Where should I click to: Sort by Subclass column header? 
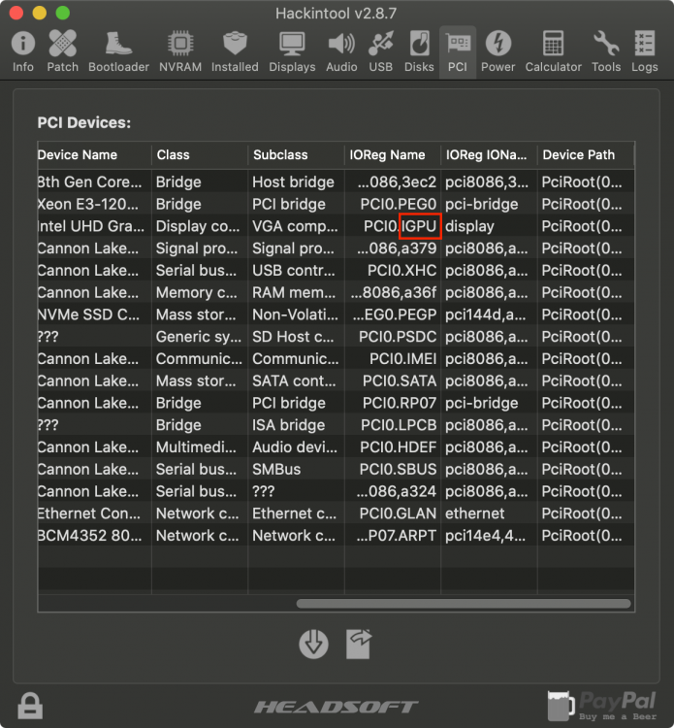click(x=297, y=154)
